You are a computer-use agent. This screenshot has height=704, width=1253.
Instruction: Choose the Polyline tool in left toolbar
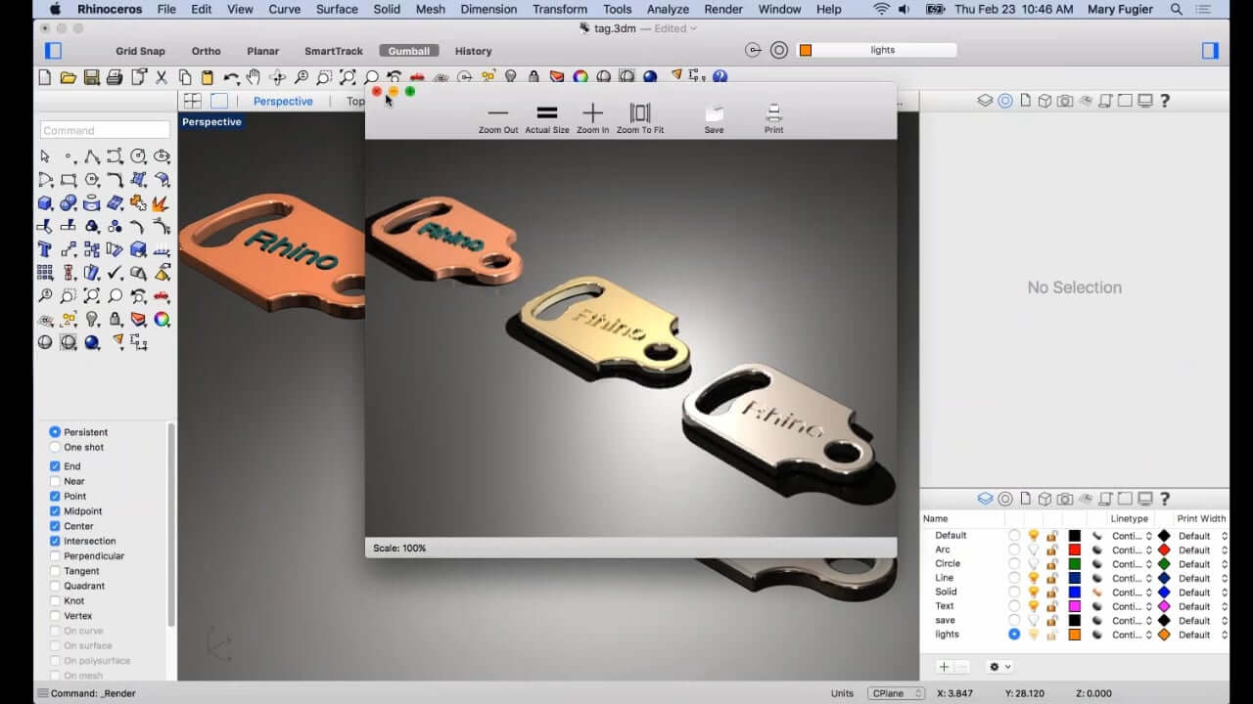click(x=92, y=156)
